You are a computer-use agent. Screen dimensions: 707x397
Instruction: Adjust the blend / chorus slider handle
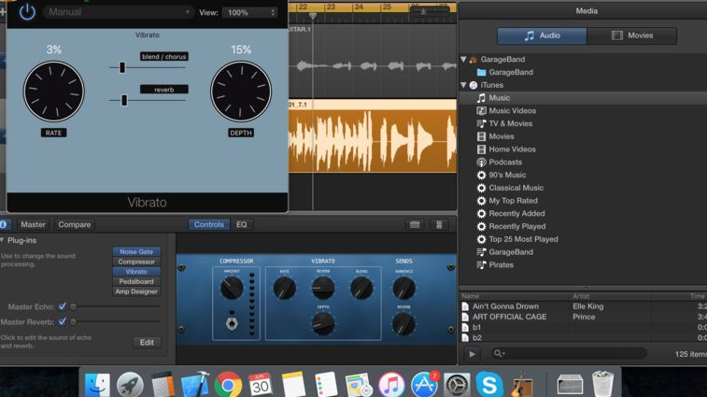click(121, 67)
